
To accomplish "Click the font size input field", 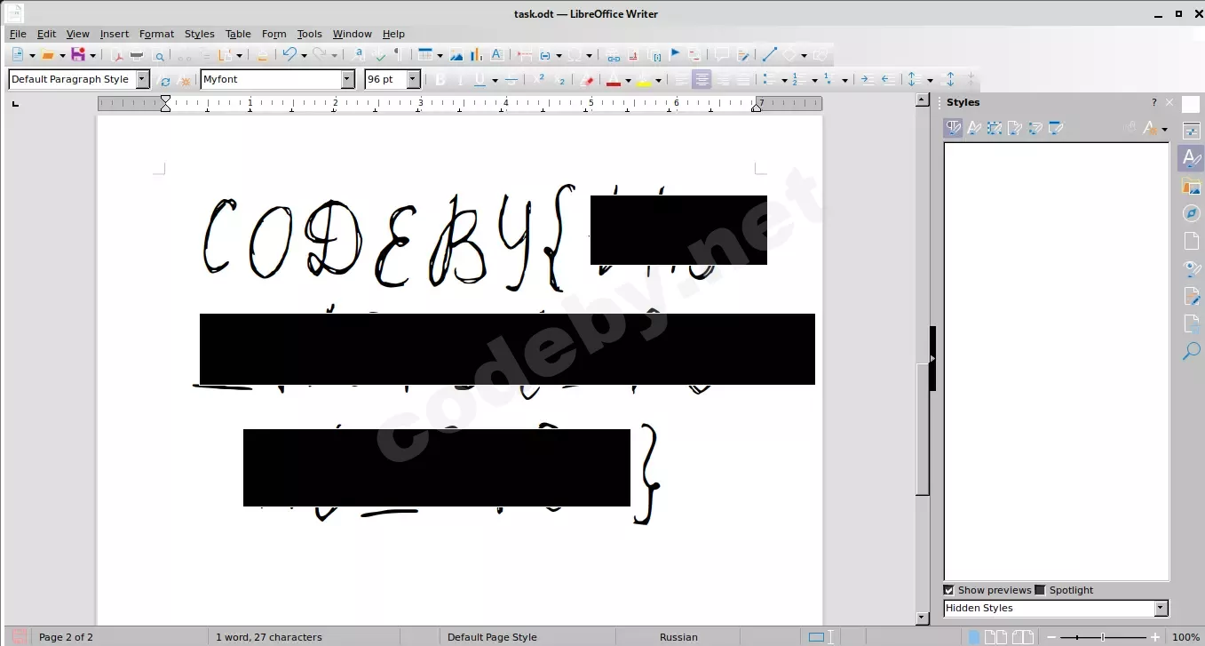I will (x=387, y=79).
